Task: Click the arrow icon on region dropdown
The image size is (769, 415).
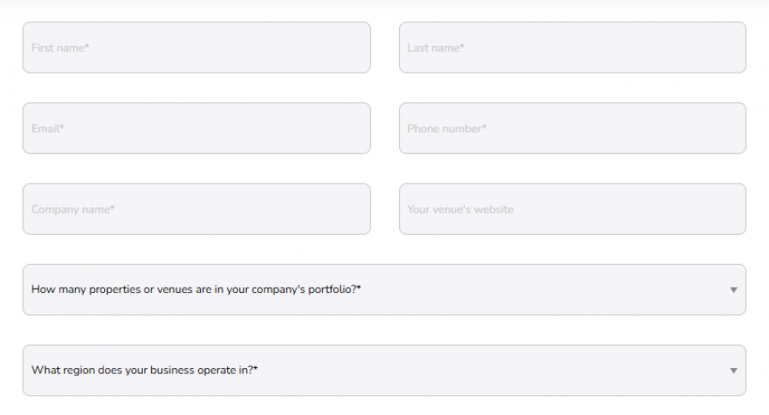Action: pyautogui.click(x=733, y=371)
